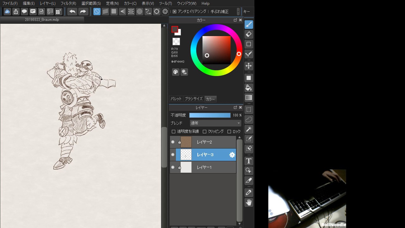The image size is (405, 228).
Task: Hide レイヤー1 visibility
Action: point(173,167)
